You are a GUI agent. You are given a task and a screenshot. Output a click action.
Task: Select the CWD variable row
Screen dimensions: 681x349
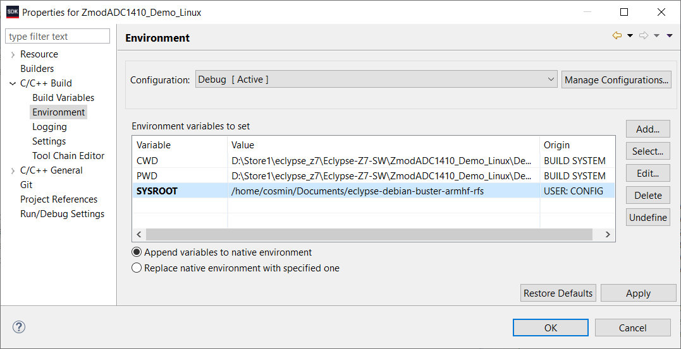click(374, 161)
